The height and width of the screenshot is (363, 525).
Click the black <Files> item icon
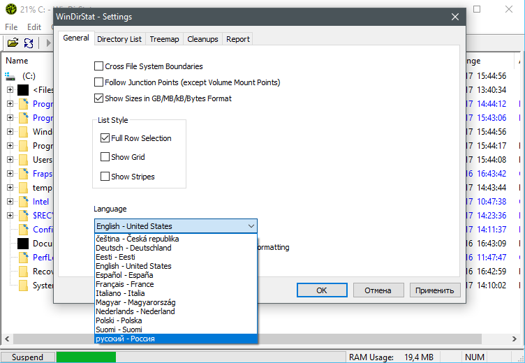coord(23,90)
